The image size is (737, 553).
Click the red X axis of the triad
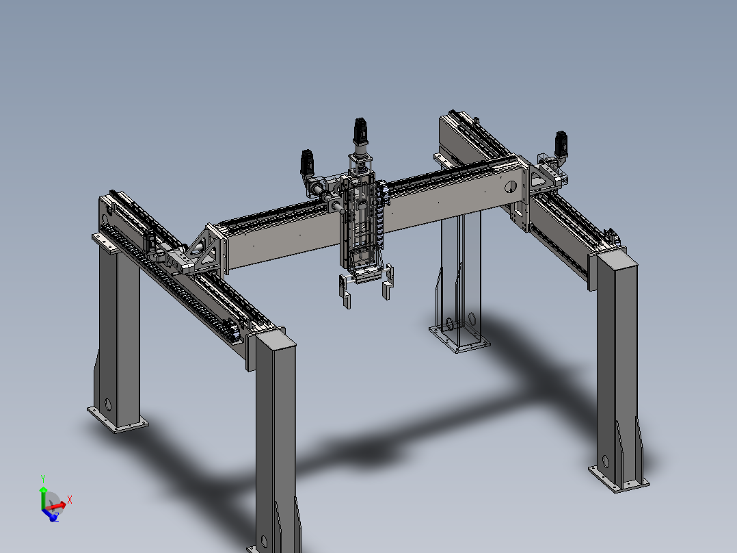[x=56, y=506]
